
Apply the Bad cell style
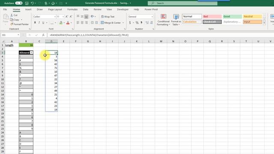212,16
